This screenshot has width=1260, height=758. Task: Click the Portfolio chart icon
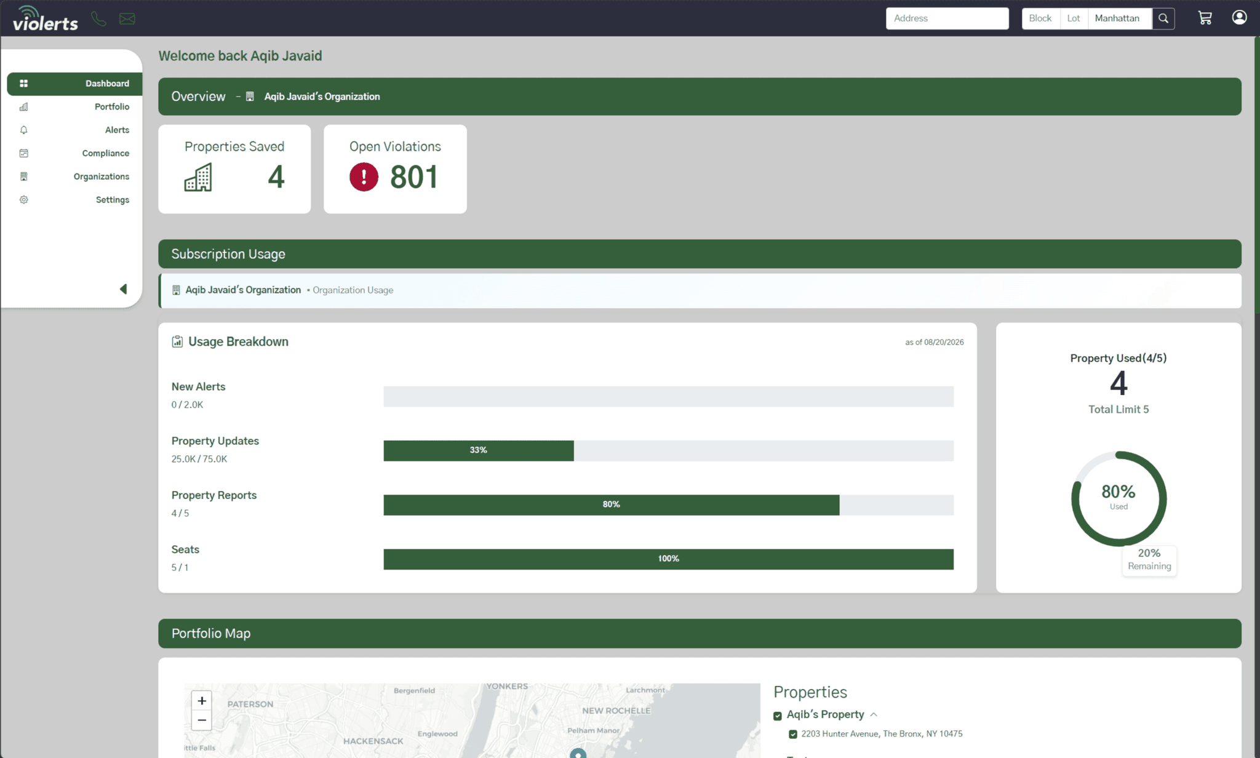point(23,106)
